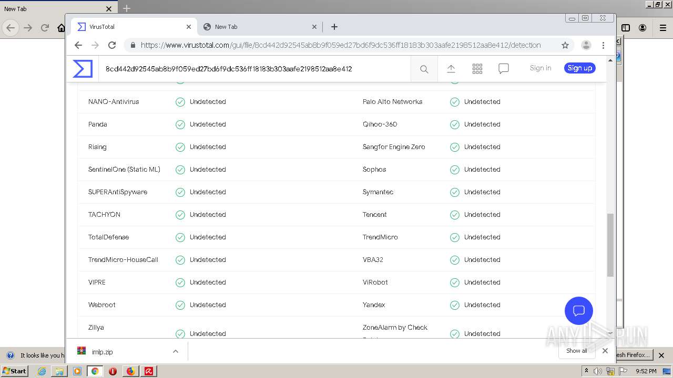
Task: Click the upload file icon
Action: 451,69
